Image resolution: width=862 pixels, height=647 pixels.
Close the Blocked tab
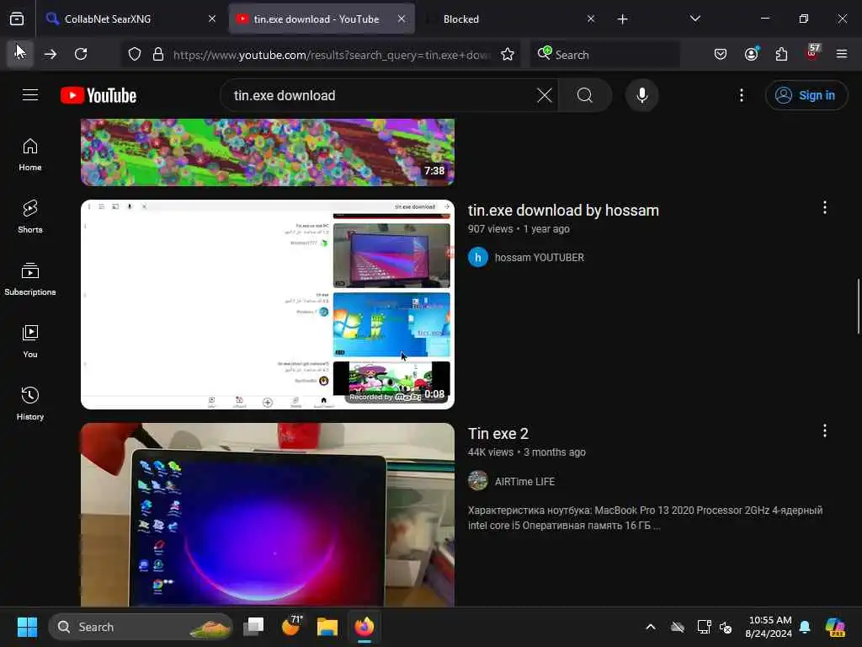[x=591, y=19]
